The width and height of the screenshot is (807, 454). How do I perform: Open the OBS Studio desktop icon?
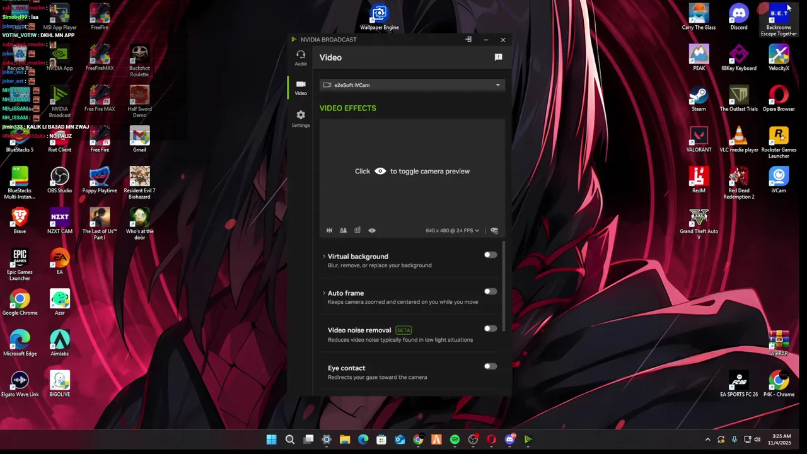coord(59,180)
